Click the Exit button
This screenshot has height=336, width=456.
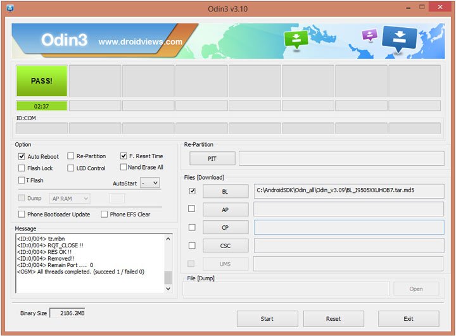[x=408, y=319]
